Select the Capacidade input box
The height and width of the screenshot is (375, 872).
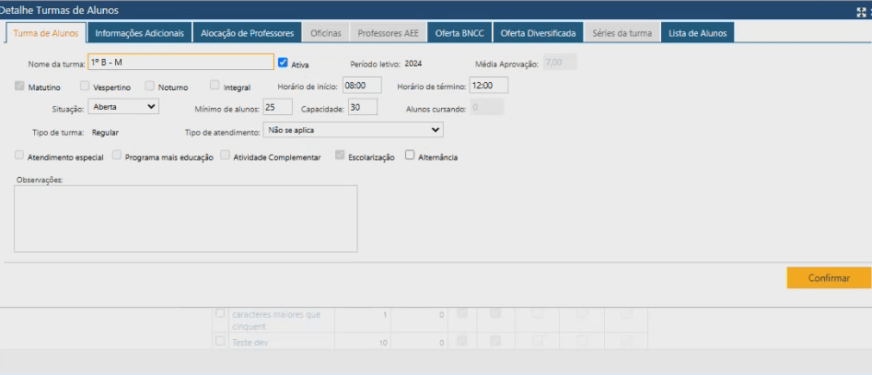point(363,107)
